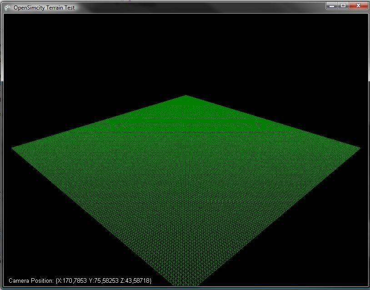
Task: Click the OpenSimcity Terrain Test title text
Action: (x=44, y=8)
